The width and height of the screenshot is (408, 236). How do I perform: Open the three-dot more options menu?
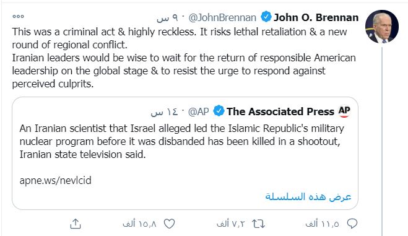coord(18,16)
